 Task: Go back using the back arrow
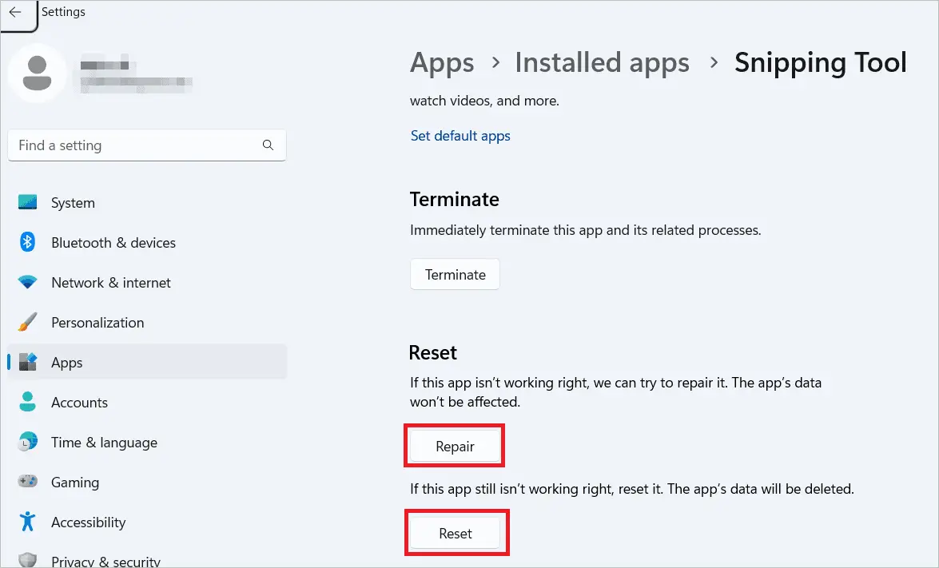15,12
